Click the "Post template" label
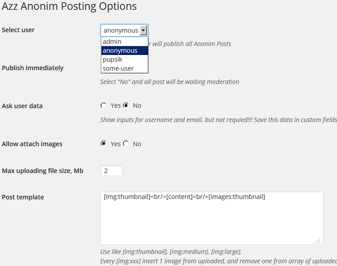 click(23, 197)
